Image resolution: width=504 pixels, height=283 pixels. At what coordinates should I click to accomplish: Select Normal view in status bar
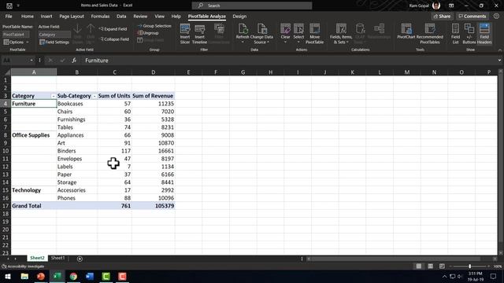419,266
